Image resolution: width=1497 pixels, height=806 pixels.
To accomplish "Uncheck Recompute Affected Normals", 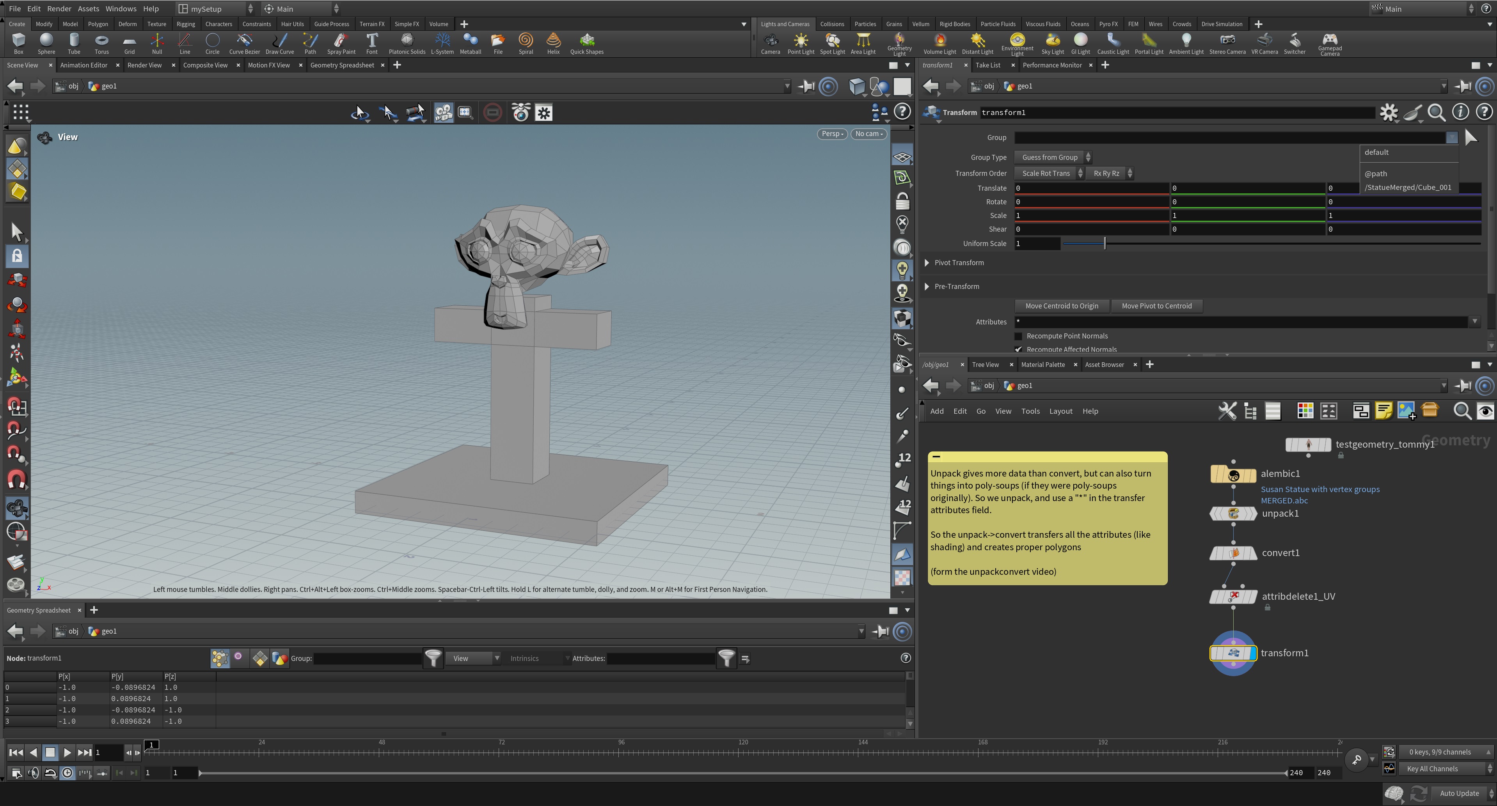I will click(x=1018, y=349).
